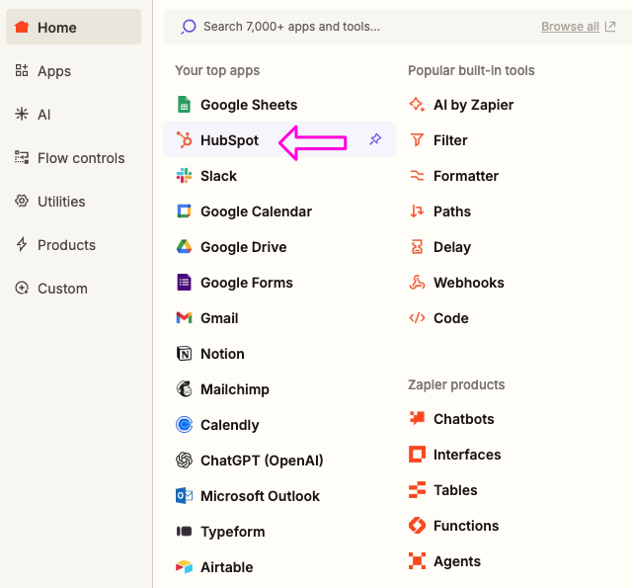Image resolution: width=632 pixels, height=588 pixels.
Task: Click the Slack logo icon
Action: [x=185, y=176]
